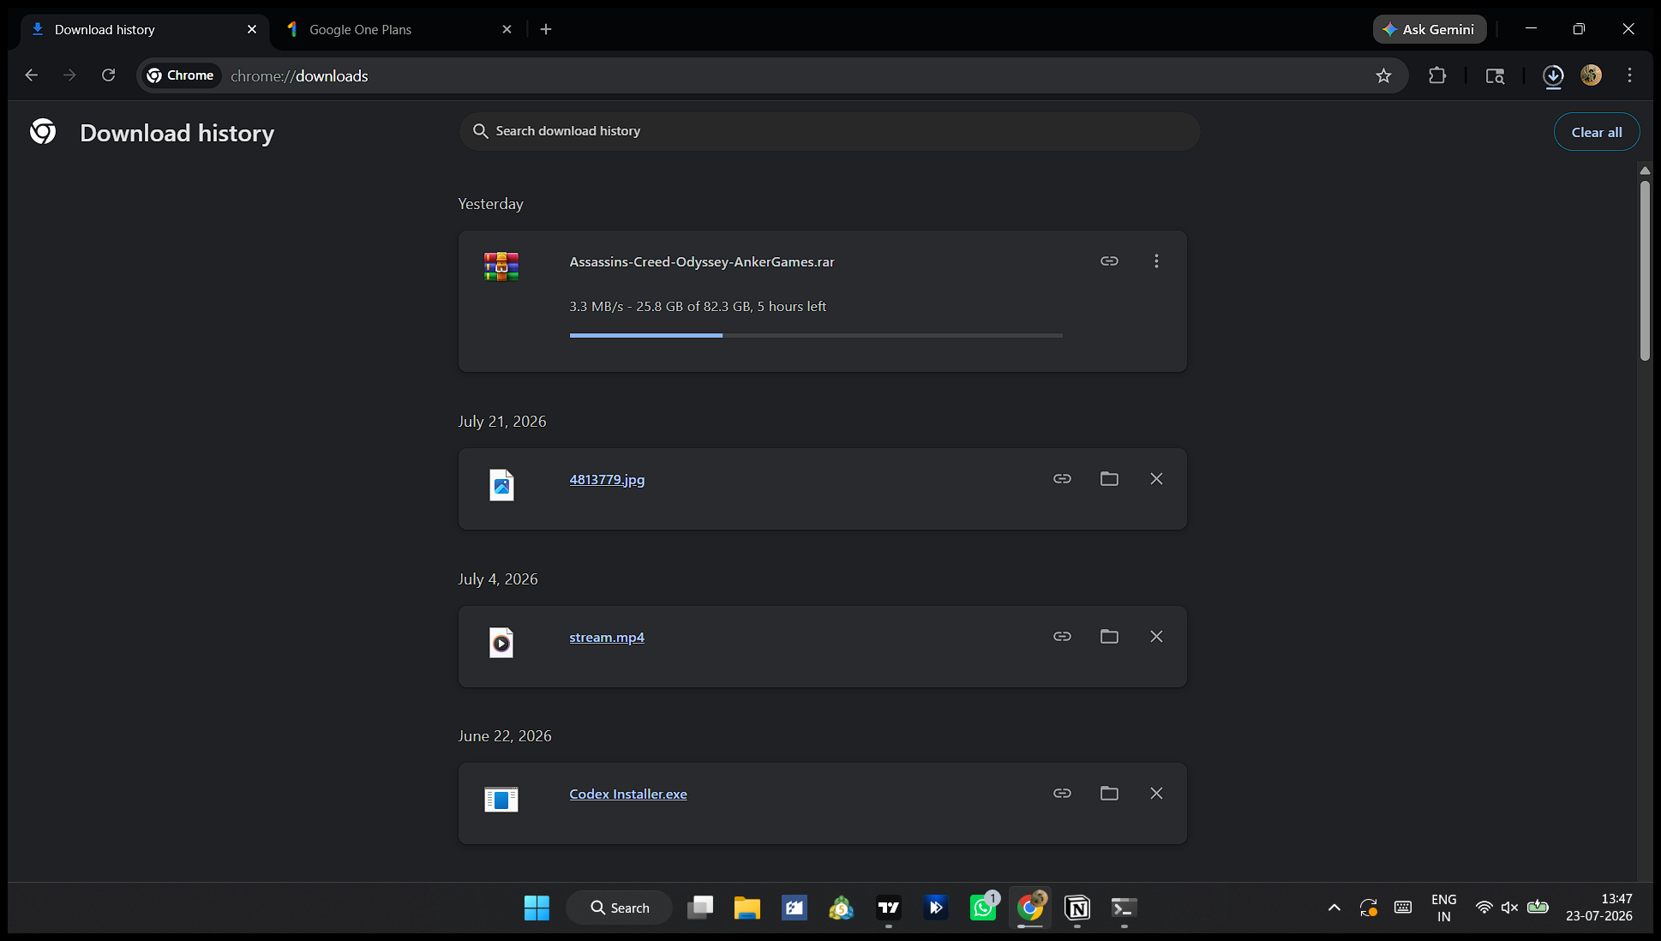This screenshot has width=1661, height=941.
Task: Go back to the previous page
Action: tap(32, 75)
